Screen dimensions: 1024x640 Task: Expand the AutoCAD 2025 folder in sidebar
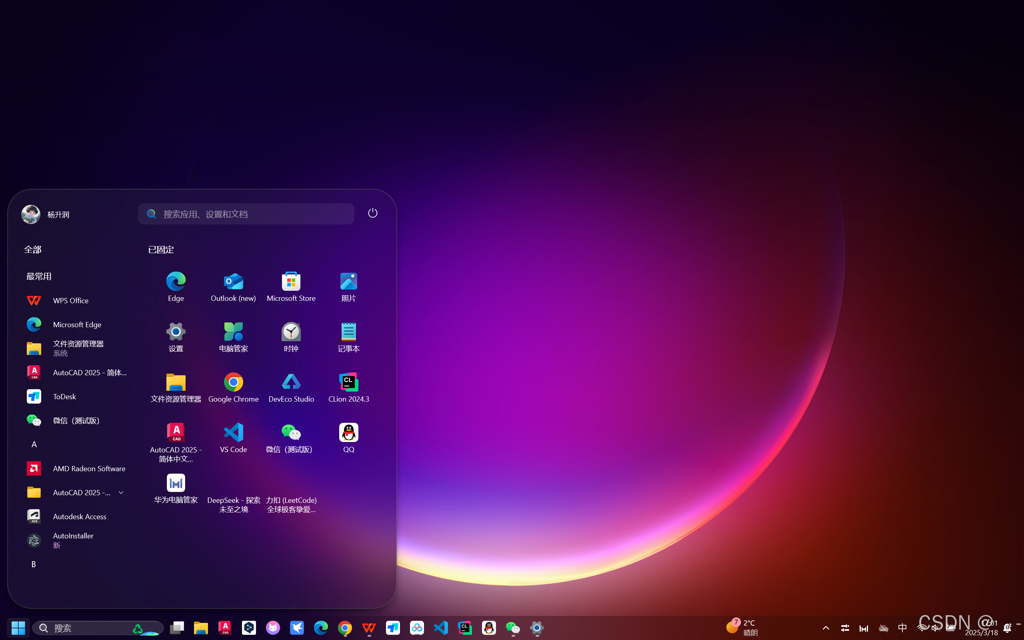click(x=121, y=492)
